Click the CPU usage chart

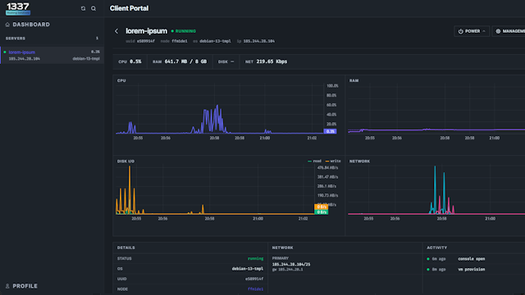(x=219, y=110)
